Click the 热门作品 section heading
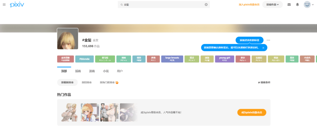 coord(64,95)
